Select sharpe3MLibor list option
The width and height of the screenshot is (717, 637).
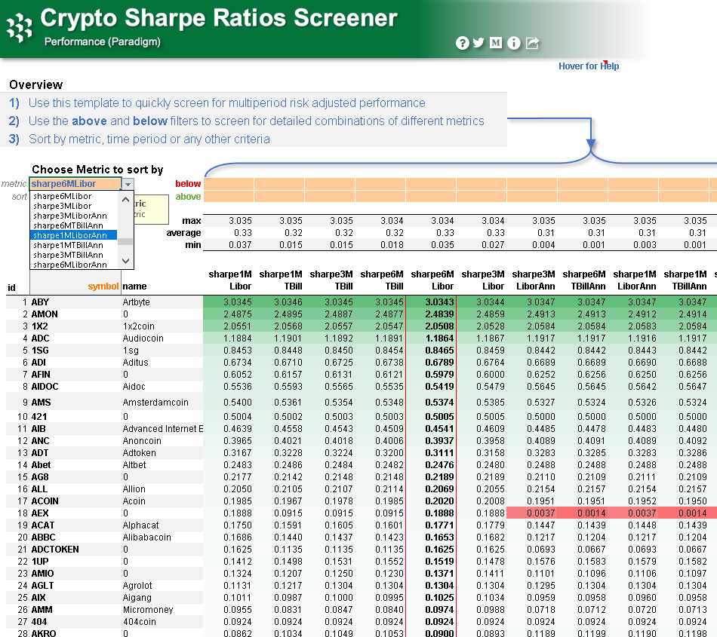(x=63, y=206)
